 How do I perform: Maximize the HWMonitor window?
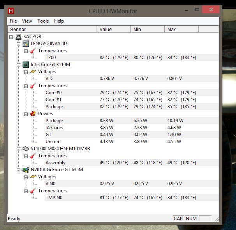[197, 10]
